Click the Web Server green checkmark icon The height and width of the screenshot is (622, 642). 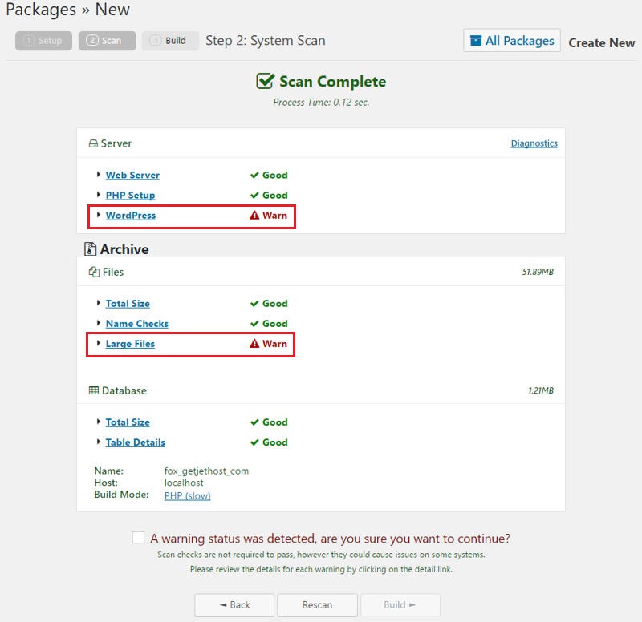pyautogui.click(x=254, y=176)
